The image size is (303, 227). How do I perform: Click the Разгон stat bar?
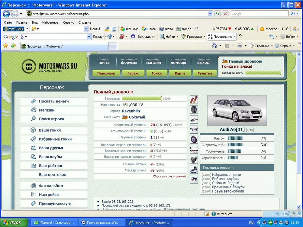click(x=236, y=138)
